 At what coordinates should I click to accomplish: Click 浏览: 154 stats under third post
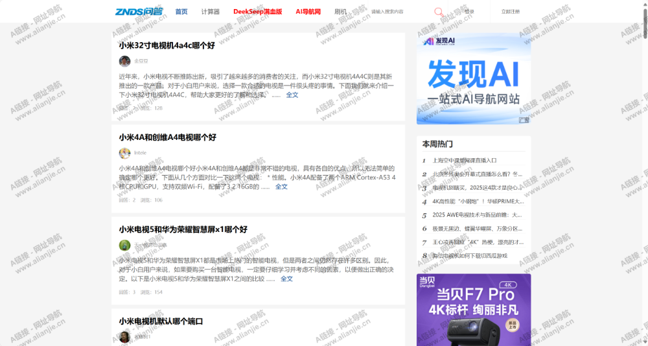[x=151, y=292]
